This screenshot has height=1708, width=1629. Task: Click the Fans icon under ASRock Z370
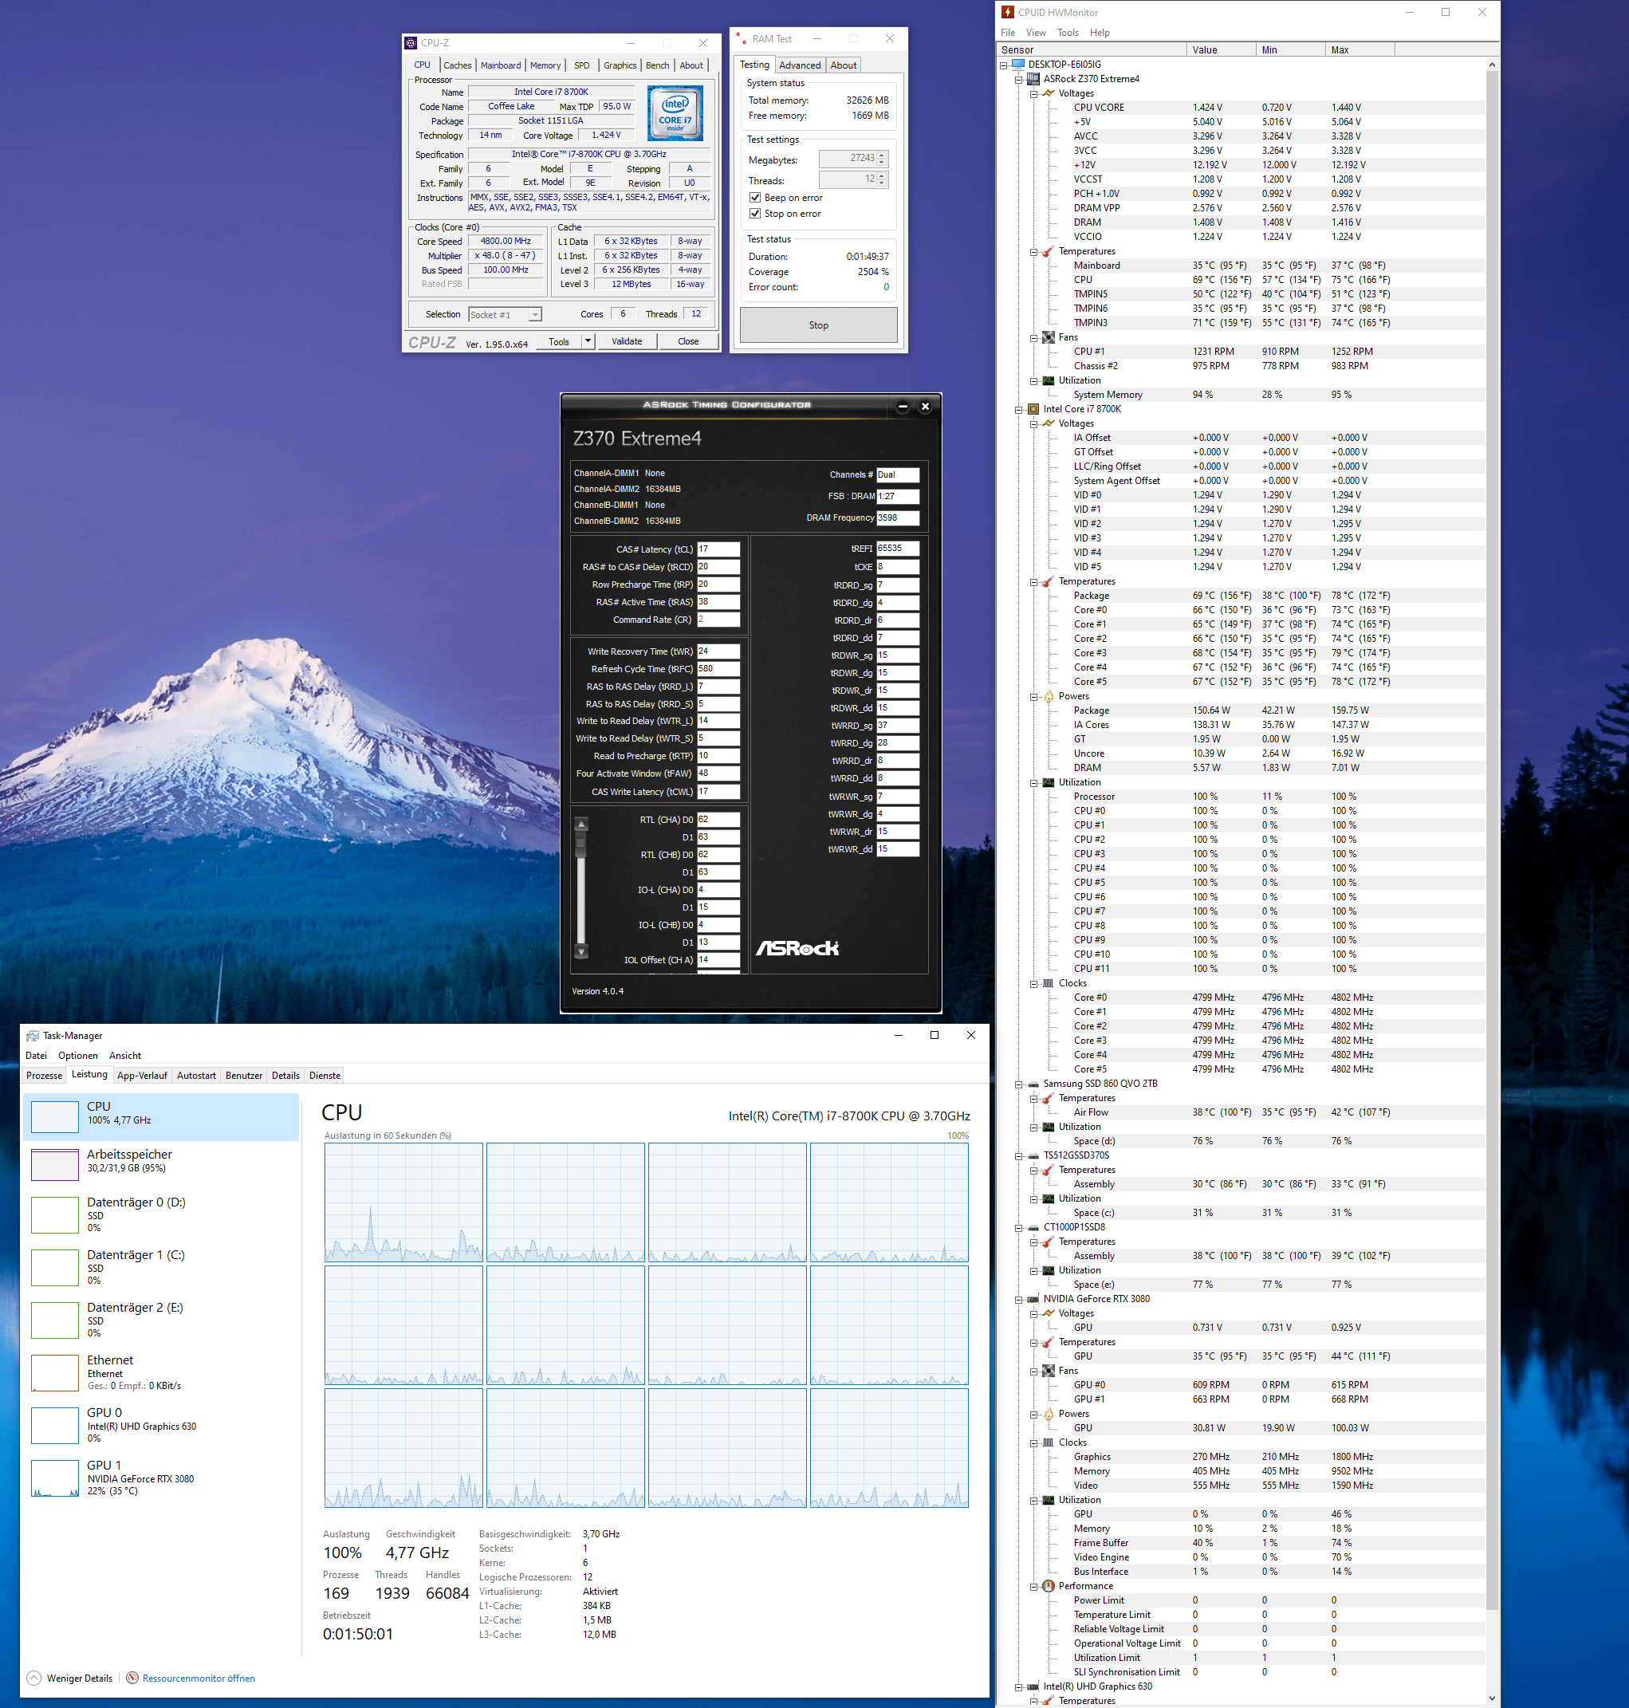pyautogui.click(x=1048, y=337)
